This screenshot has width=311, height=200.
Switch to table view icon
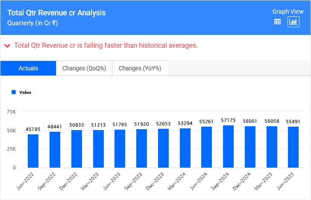click(x=277, y=22)
